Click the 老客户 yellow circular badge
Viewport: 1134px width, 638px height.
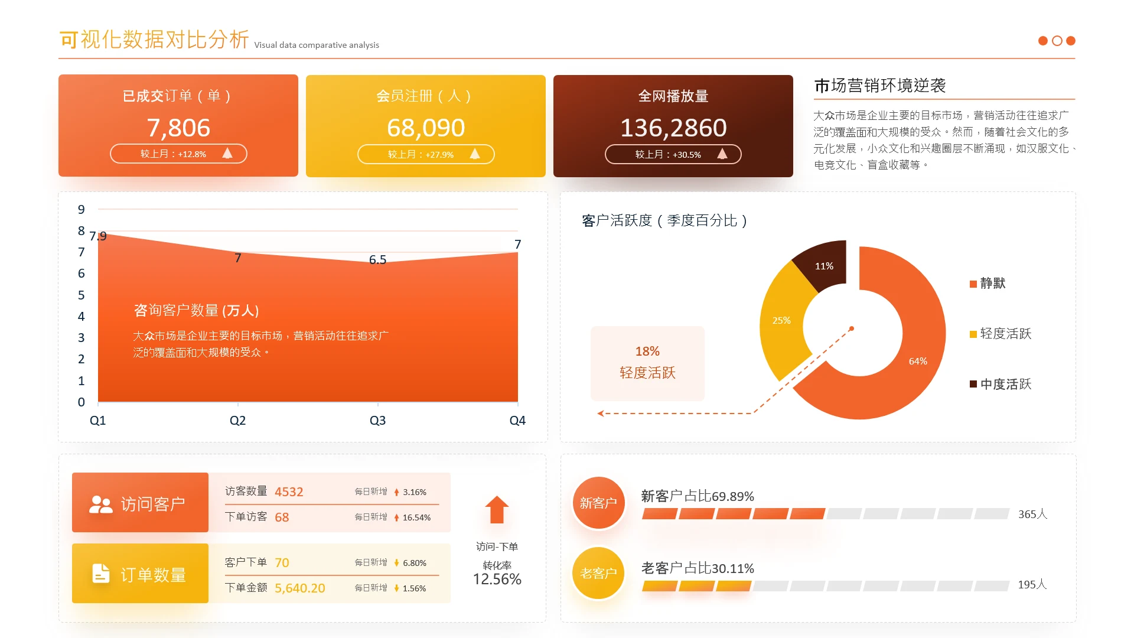pos(598,573)
